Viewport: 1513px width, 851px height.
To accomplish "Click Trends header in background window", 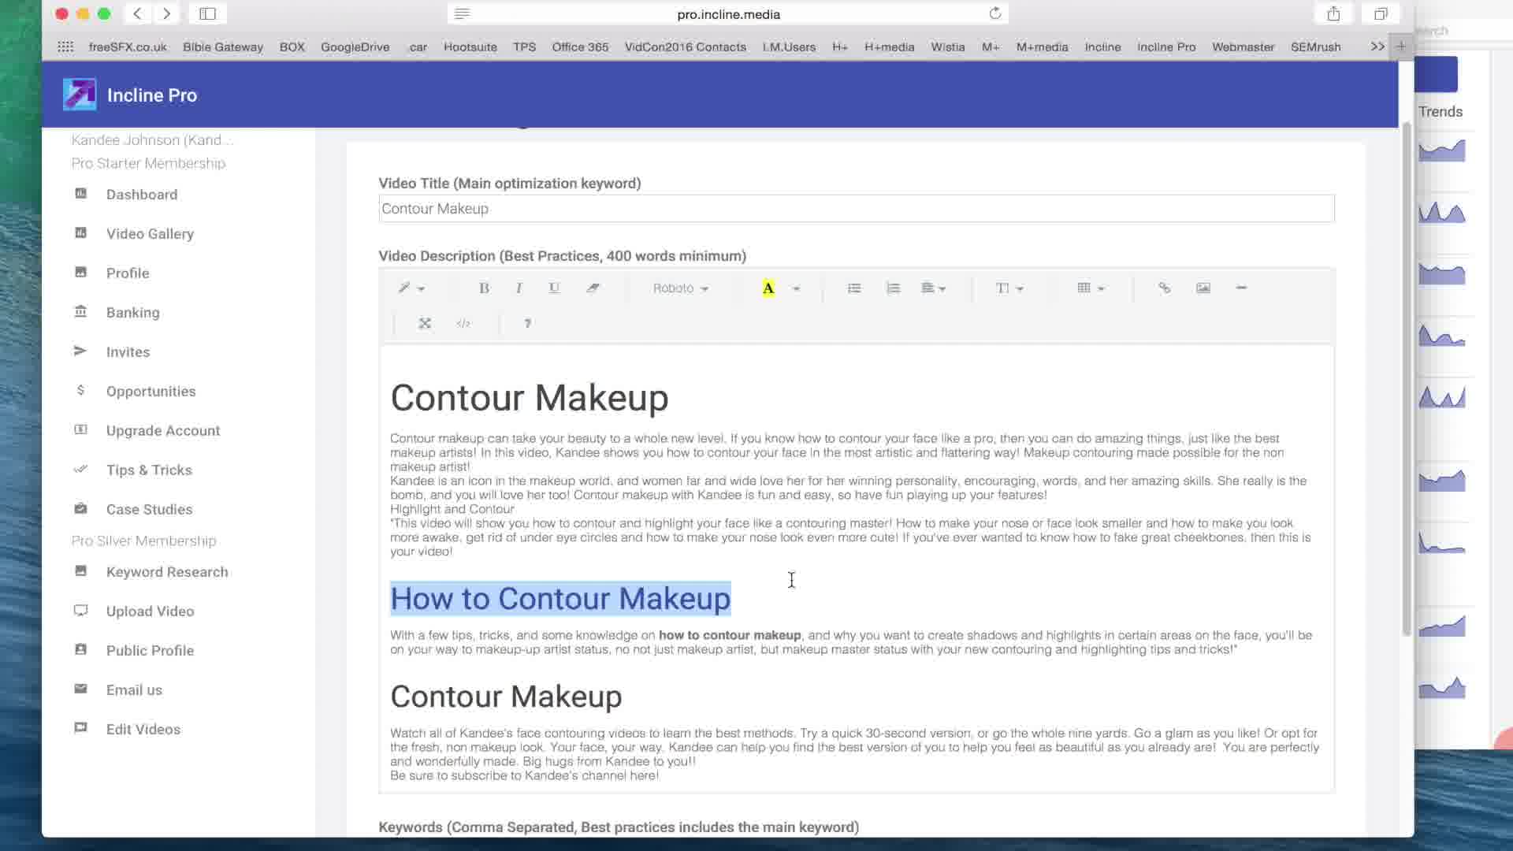I will click(1441, 112).
